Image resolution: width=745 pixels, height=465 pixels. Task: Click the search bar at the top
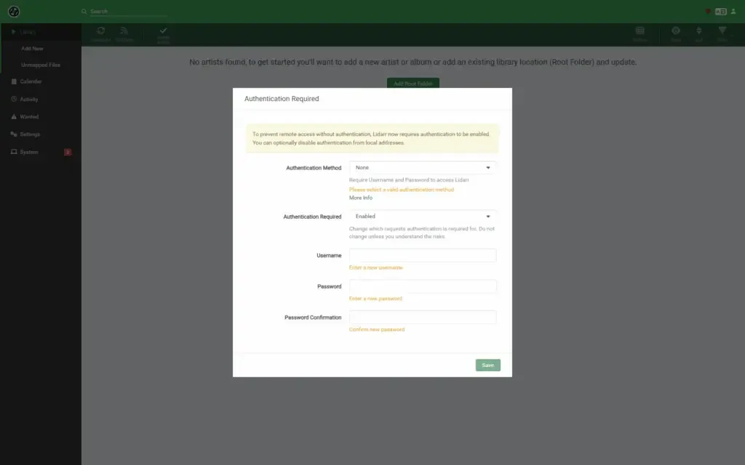coord(124,11)
